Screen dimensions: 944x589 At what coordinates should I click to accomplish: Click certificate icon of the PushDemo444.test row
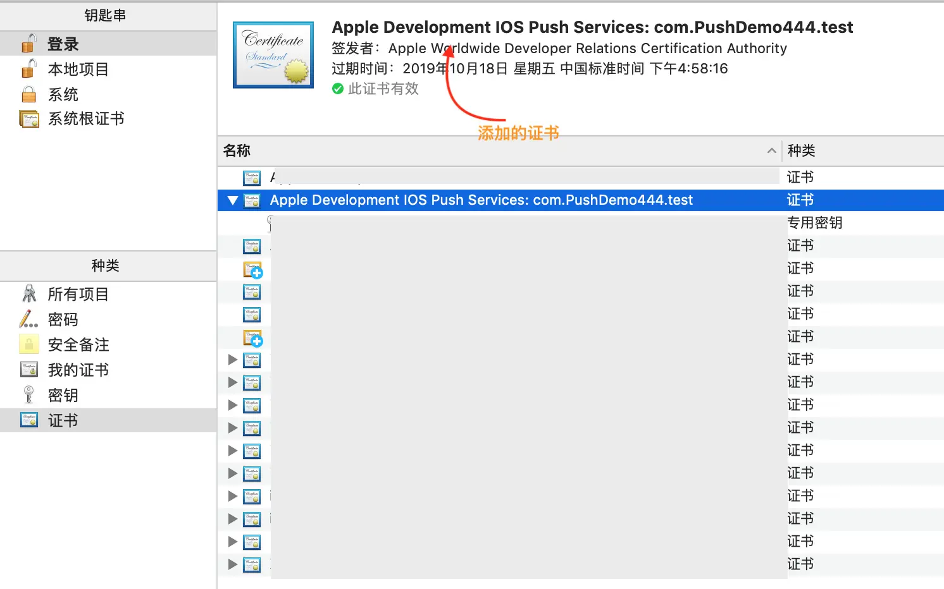pyautogui.click(x=252, y=200)
